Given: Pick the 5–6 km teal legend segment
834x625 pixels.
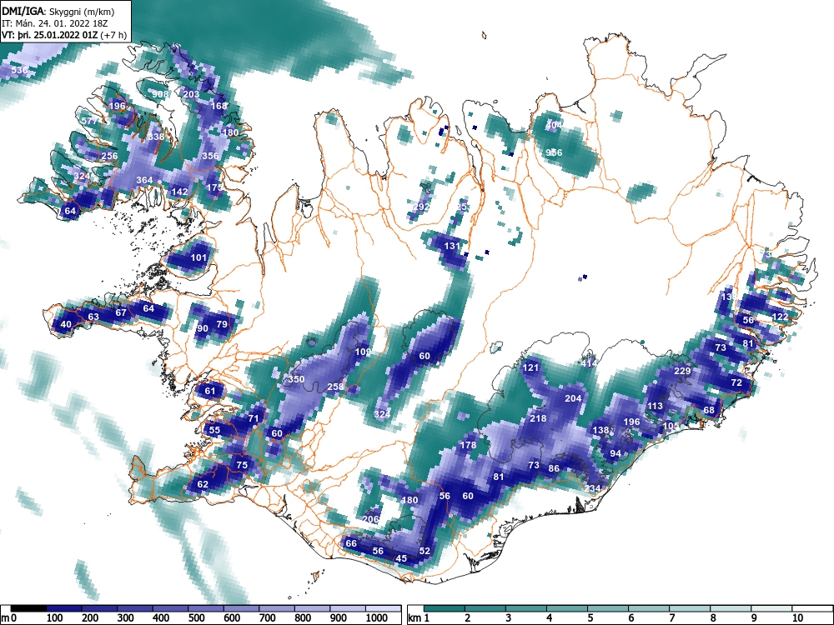Looking at the screenshot, I should click(608, 608).
